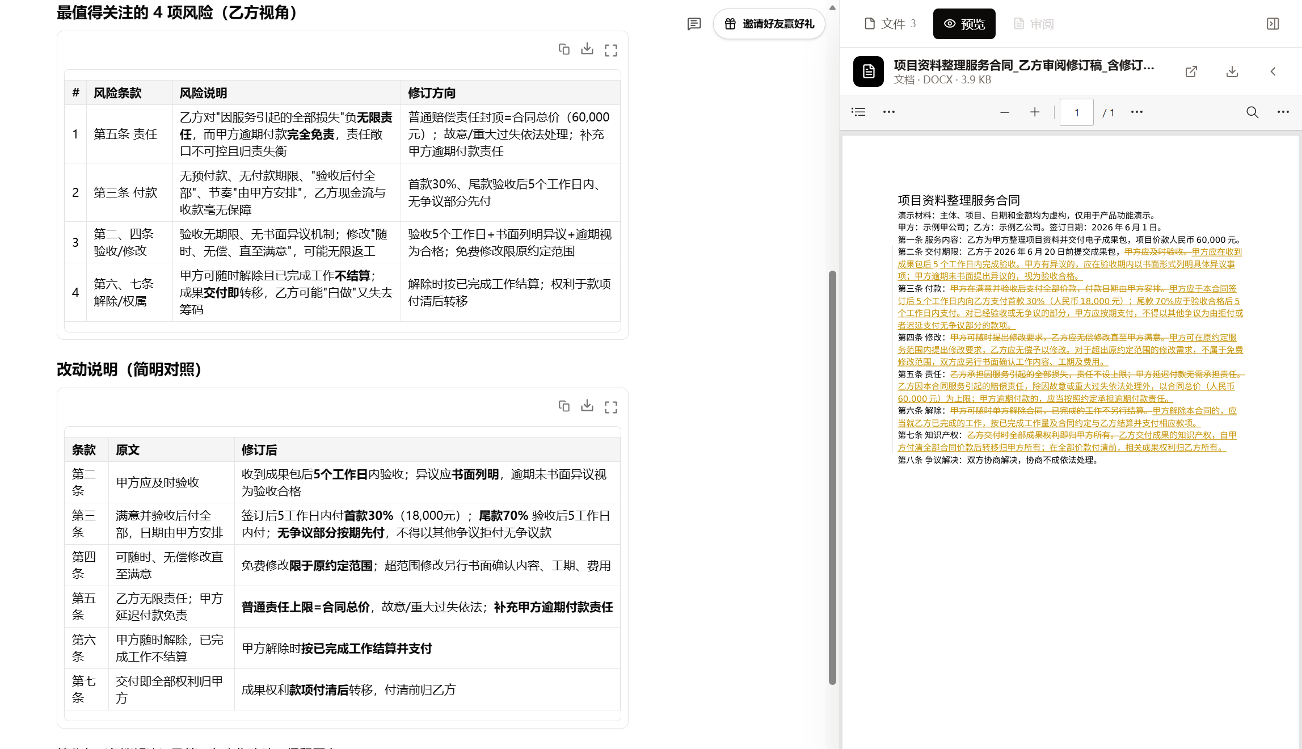Copy the 改动说明 comparison table
The height and width of the screenshot is (749, 1302).
pyautogui.click(x=564, y=406)
